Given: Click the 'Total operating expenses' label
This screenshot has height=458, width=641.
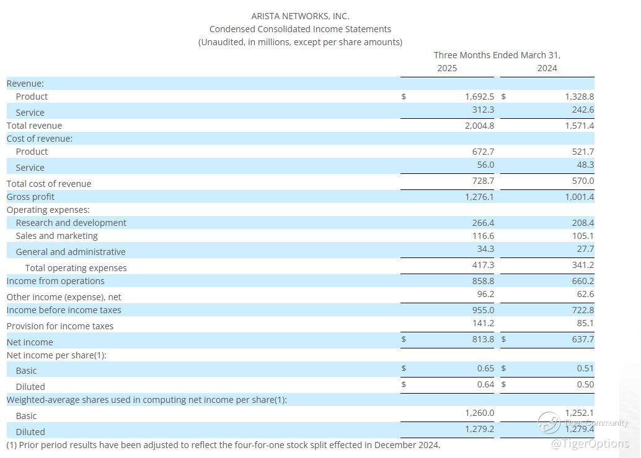Looking at the screenshot, I should [x=76, y=268].
